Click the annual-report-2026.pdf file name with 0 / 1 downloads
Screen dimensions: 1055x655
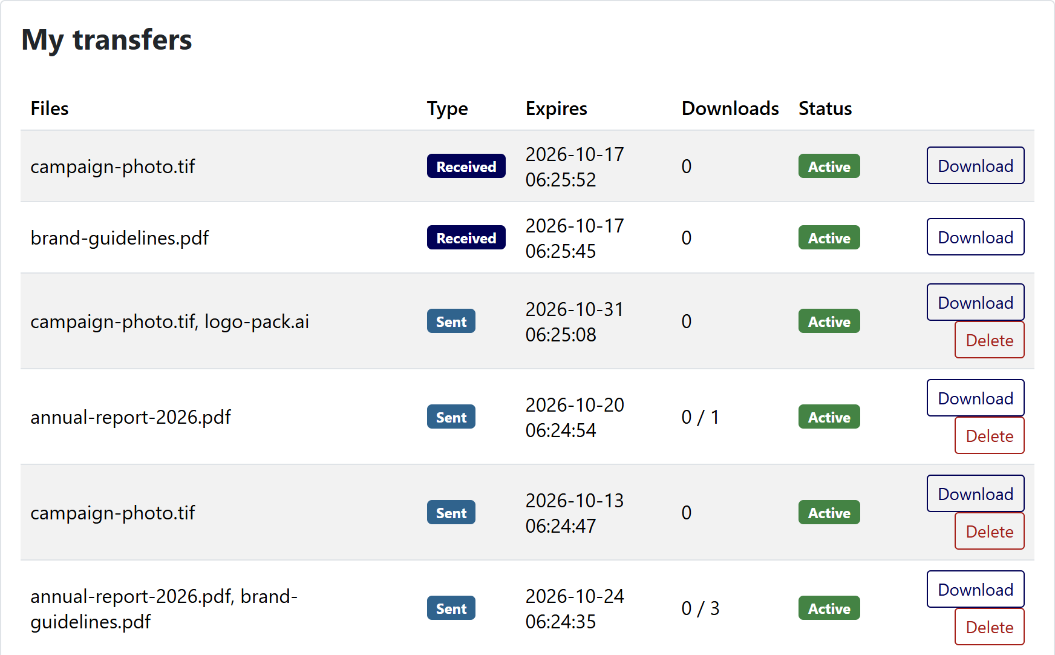[131, 417]
